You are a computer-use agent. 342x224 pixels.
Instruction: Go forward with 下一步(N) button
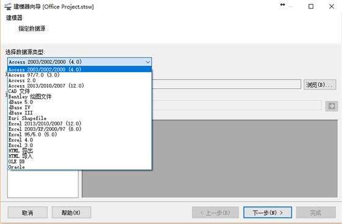(267, 212)
